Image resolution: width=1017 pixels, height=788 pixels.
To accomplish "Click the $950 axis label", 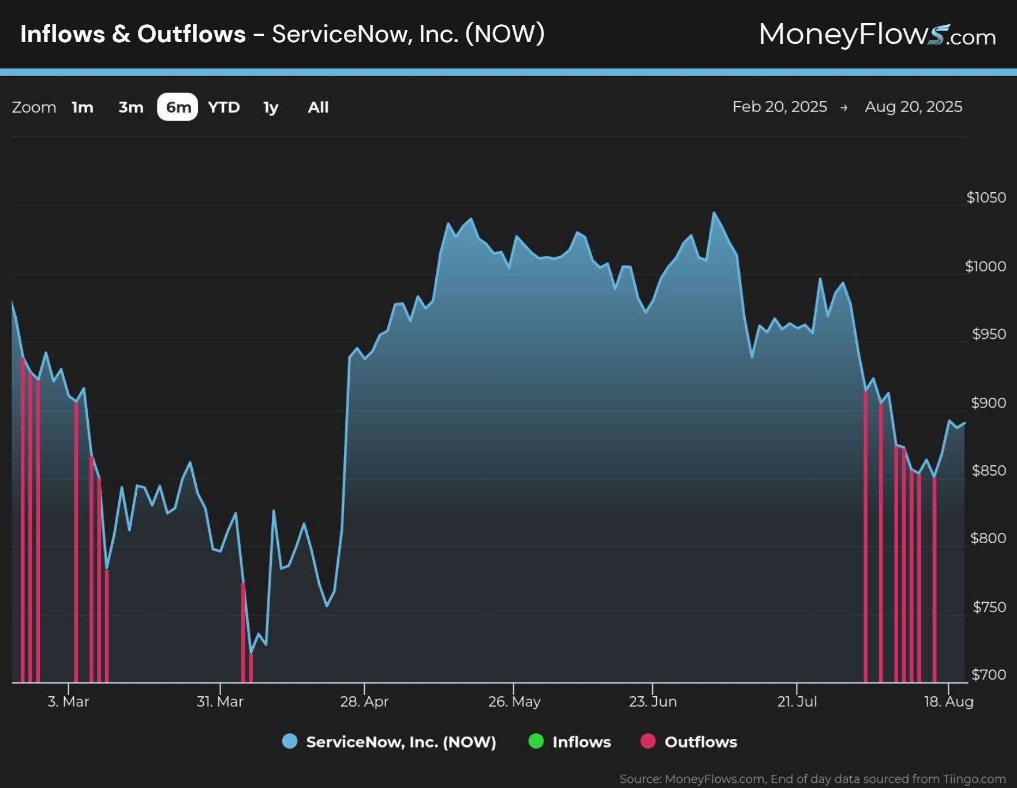I will 989,334.
